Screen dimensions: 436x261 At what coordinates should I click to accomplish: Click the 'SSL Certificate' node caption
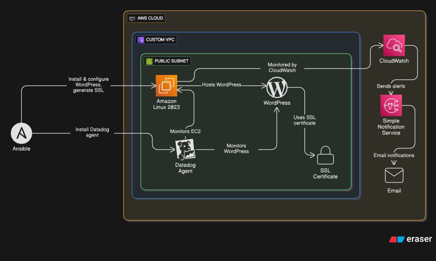[x=325, y=174]
